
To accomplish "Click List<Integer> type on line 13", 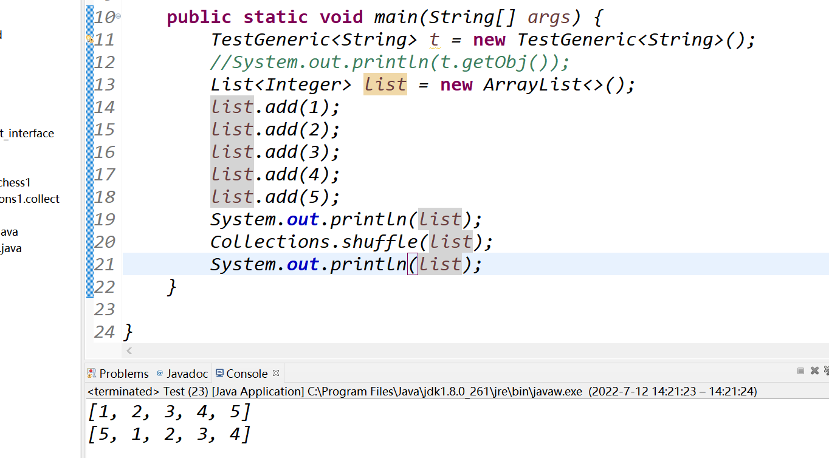I will point(281,84).
